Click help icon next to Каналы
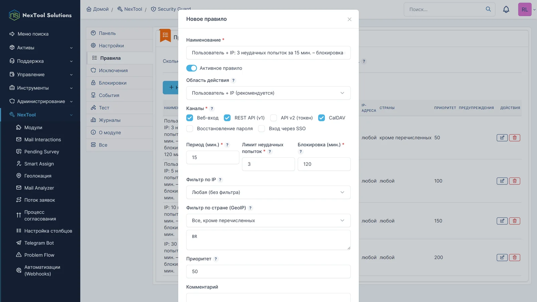537x302 pixels. pos(212,108)
